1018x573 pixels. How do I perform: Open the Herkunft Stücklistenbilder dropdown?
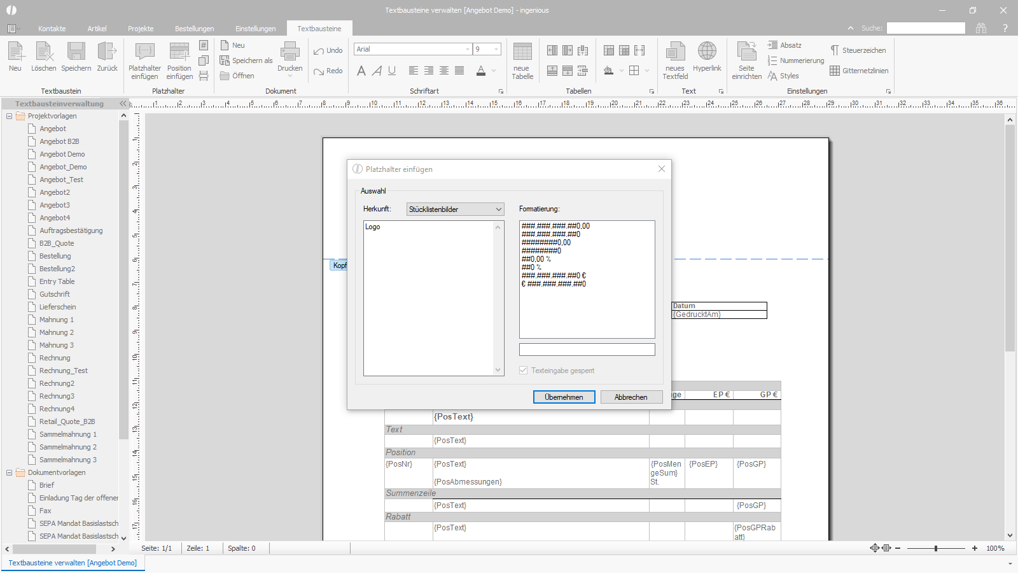click(x=456, y=209)
